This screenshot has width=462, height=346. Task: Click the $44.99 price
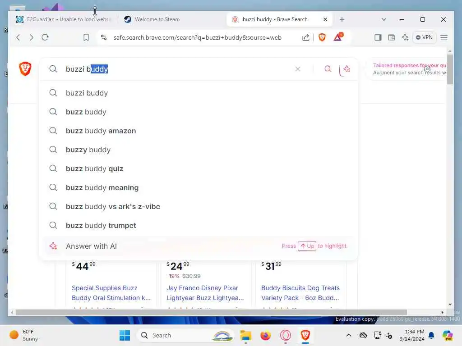83,266
